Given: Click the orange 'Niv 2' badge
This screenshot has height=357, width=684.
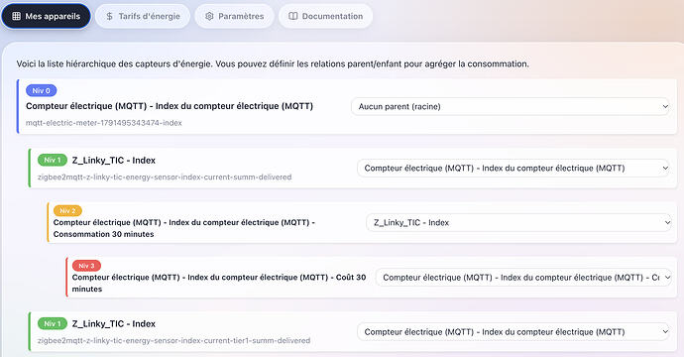Looking at the screenshot, I should click(x=67, y=211).
